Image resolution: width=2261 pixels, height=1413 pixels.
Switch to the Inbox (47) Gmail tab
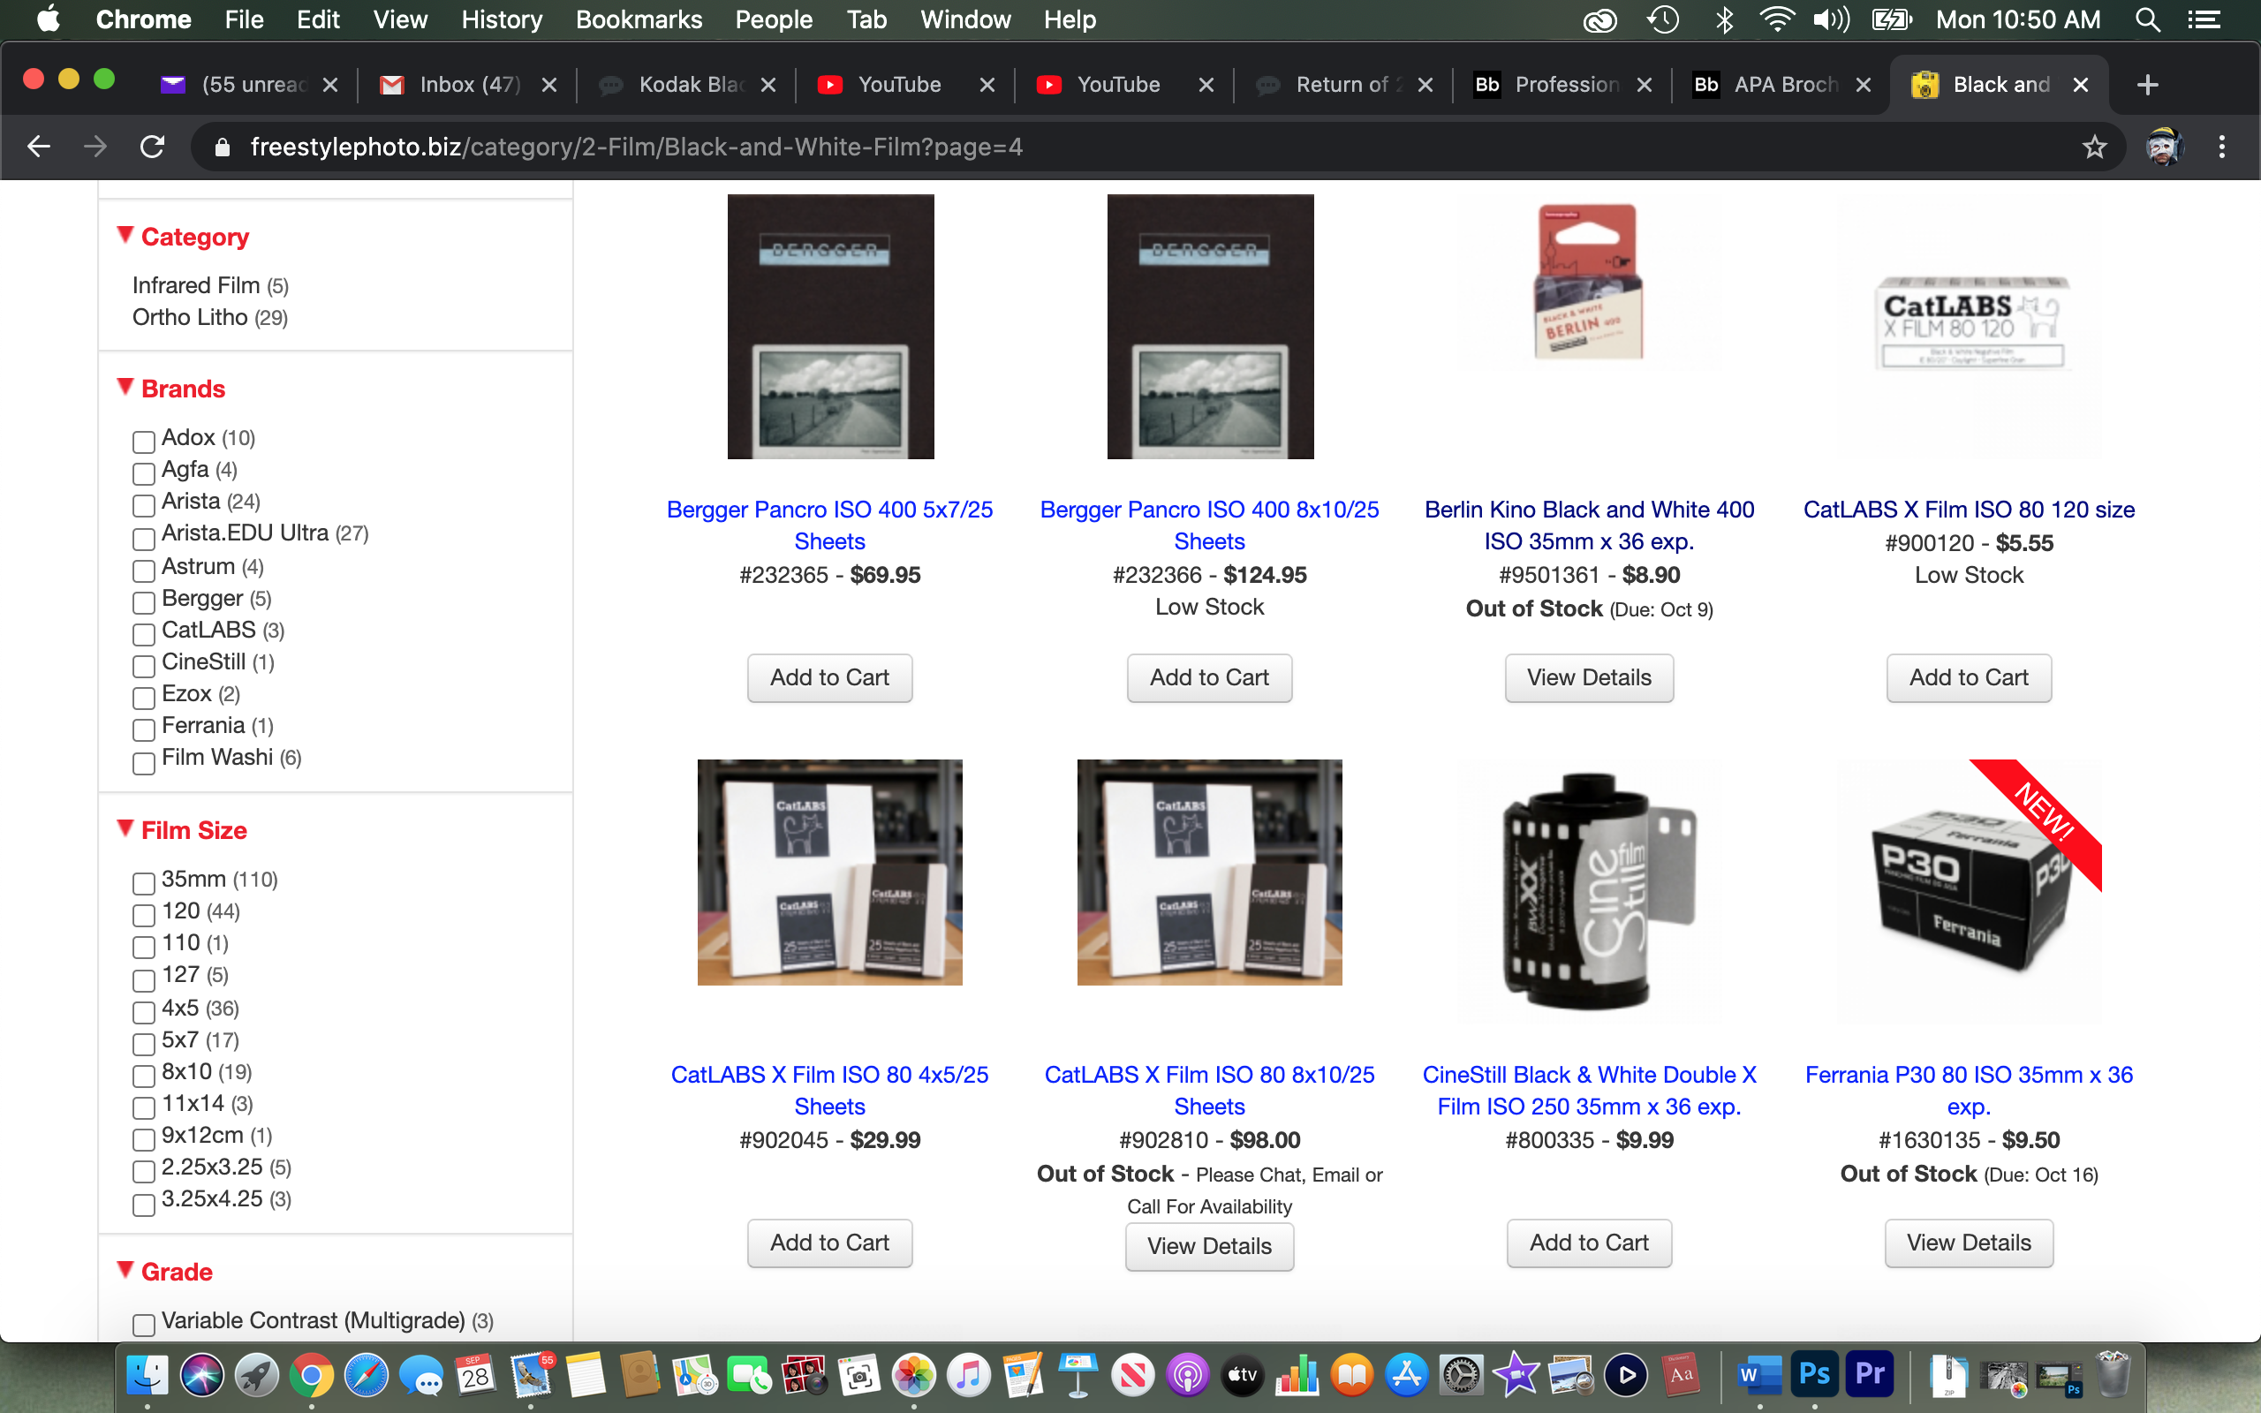[467, 85]
